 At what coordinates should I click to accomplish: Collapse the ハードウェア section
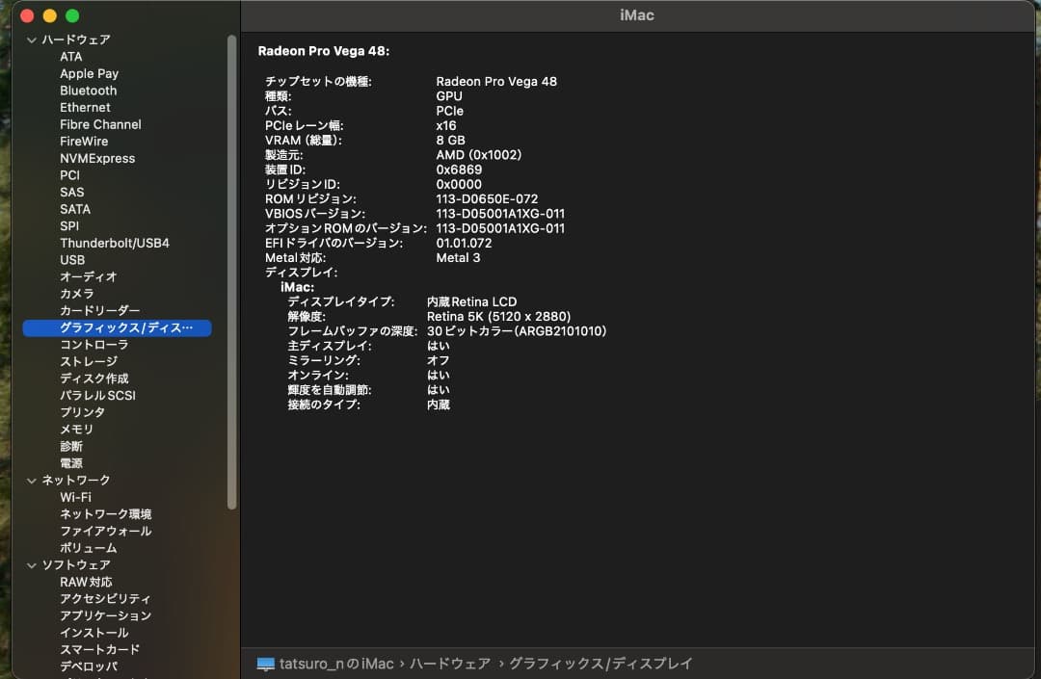pos(32,39)
